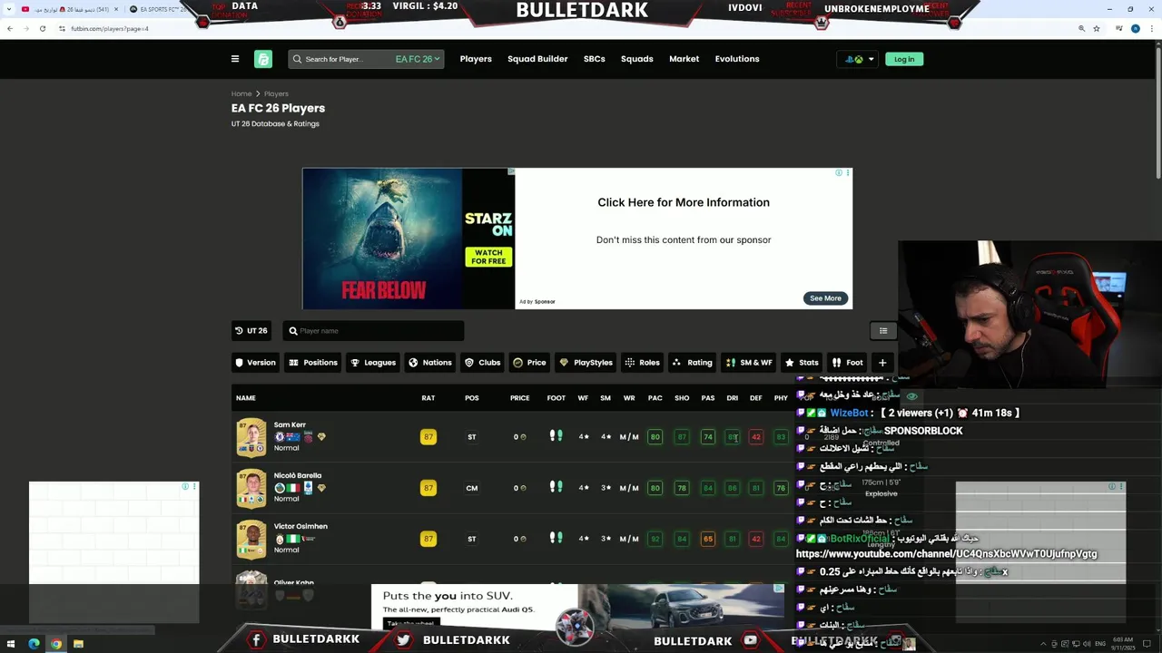The height and width of the screenshot is (653, 1162).
Task: Add more filters with the plus icon
Action: [882, 363]
